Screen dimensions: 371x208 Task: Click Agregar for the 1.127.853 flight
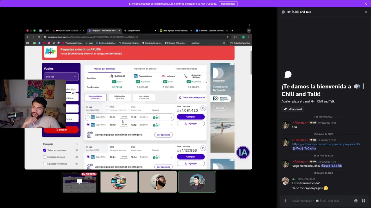tap(191, 163)
